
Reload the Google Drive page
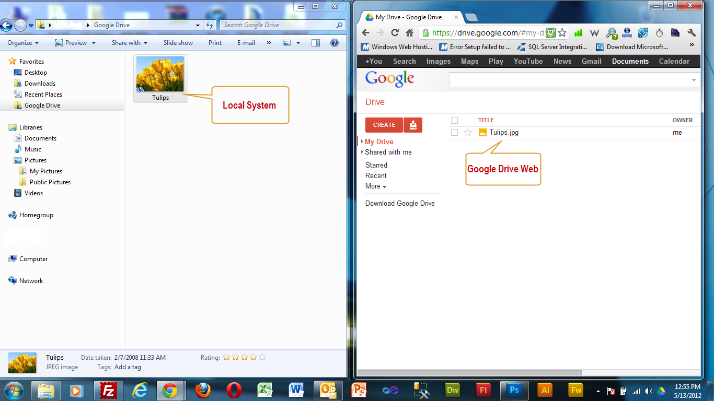[395, 33]
